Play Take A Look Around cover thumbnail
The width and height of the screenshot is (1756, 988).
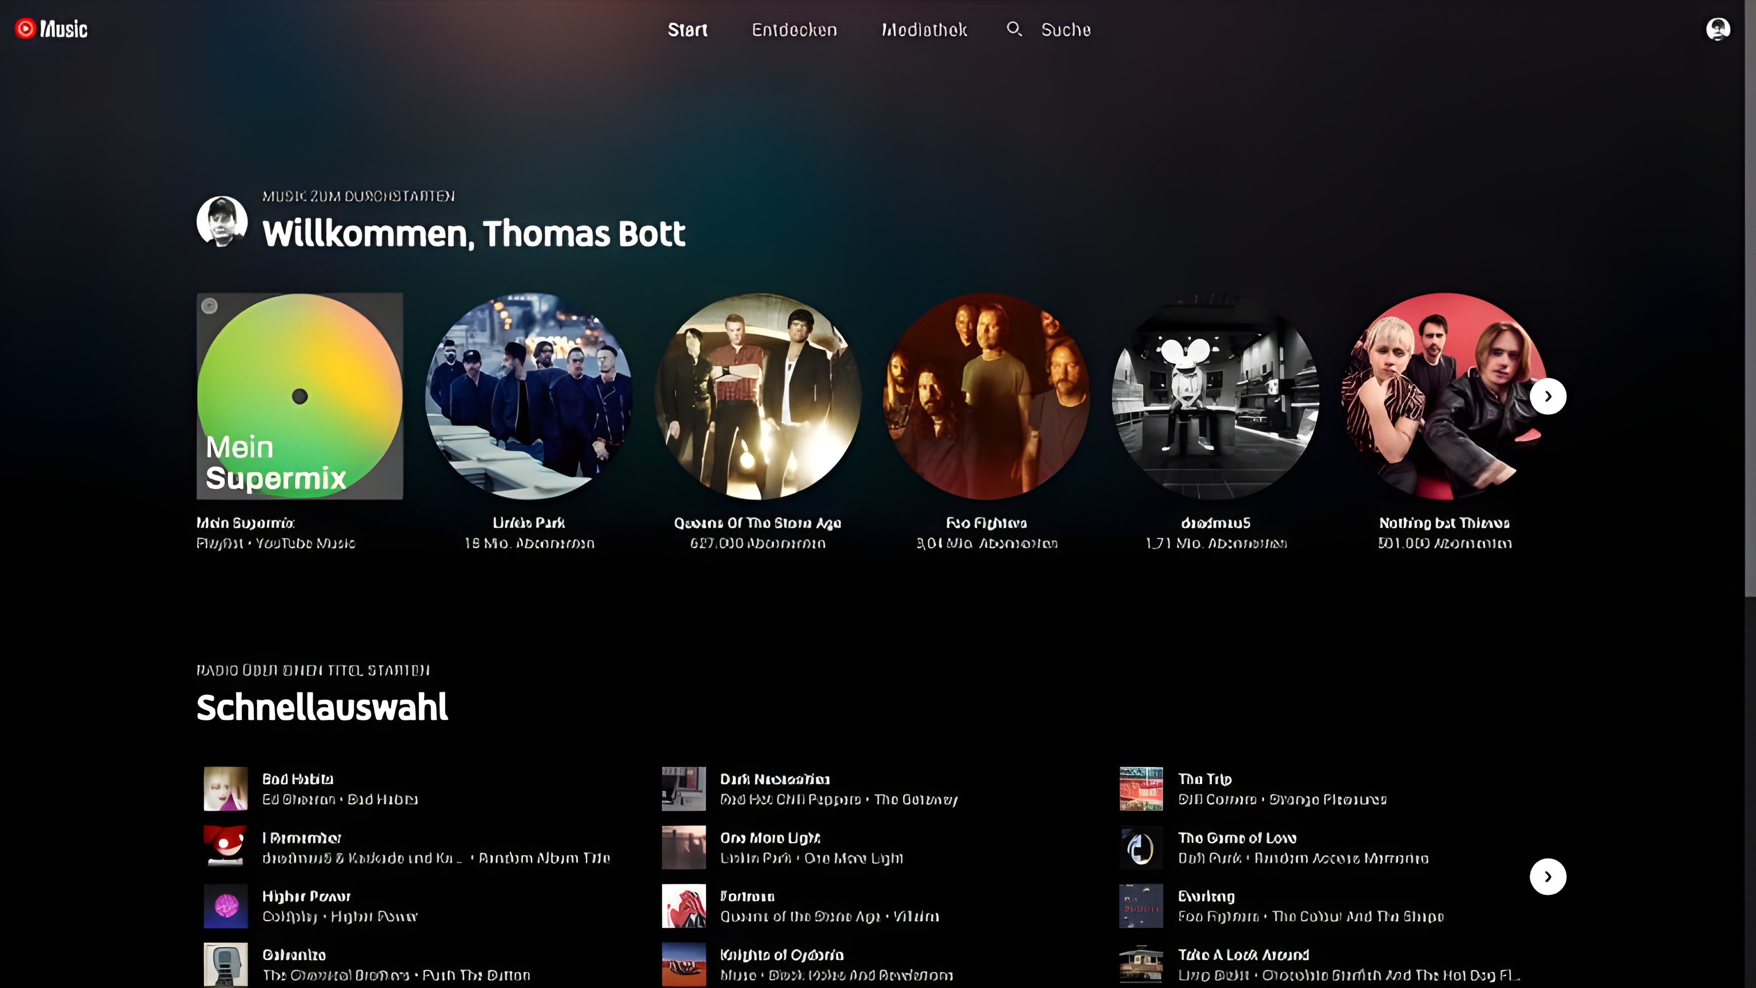(1141, 965)
